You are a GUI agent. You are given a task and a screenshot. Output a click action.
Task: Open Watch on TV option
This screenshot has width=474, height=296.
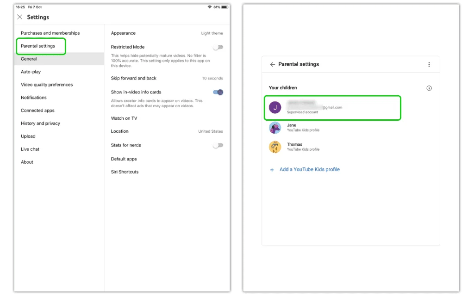(124, 118)
